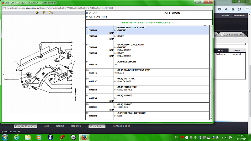Launch Internet Explorer from the taskbar
Image resolution: width=251 pixels, height=141 pixels.
pos(16,138)
